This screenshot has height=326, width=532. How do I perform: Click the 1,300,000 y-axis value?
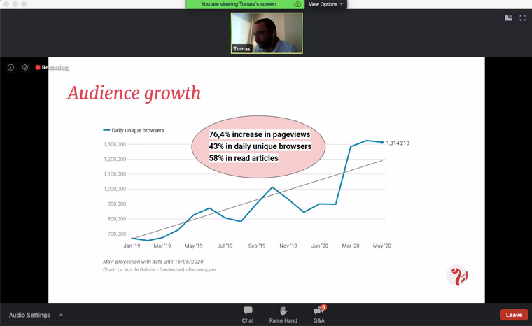(115, 144)
